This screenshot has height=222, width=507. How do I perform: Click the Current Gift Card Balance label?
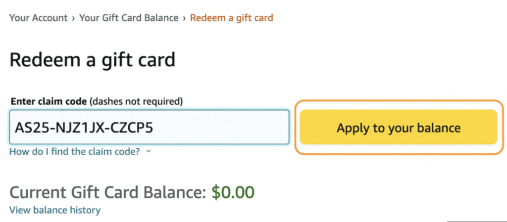tap(107, 192)
